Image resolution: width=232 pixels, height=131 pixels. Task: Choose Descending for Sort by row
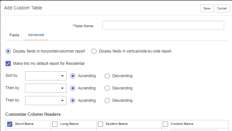[x=107, y=76]
